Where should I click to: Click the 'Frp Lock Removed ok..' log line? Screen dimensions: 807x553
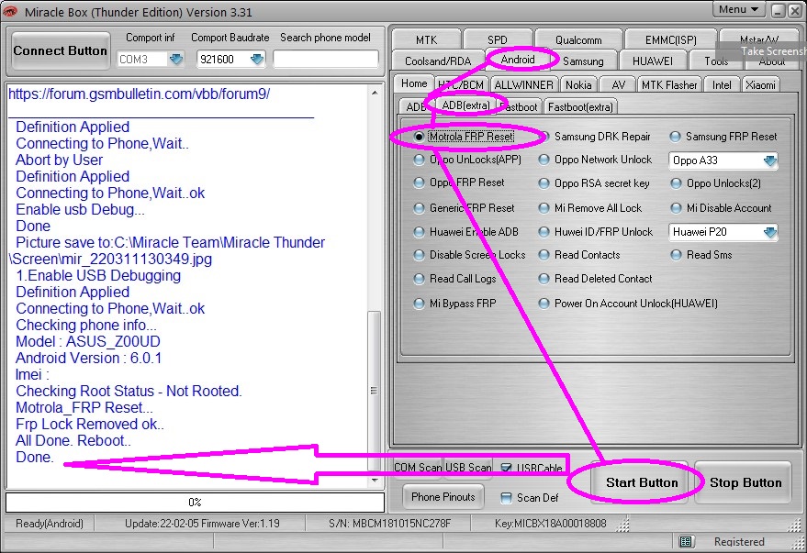click(90, 424)
